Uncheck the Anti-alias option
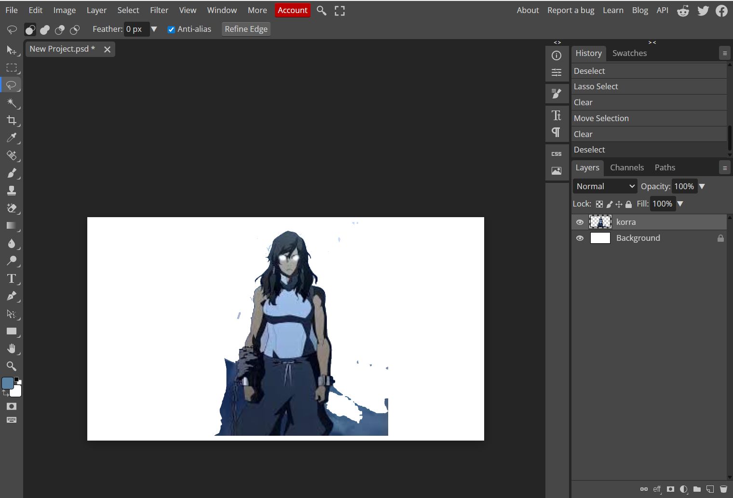Image resolution: width=733 pixels, height=498 pixels. coord(171,29)
